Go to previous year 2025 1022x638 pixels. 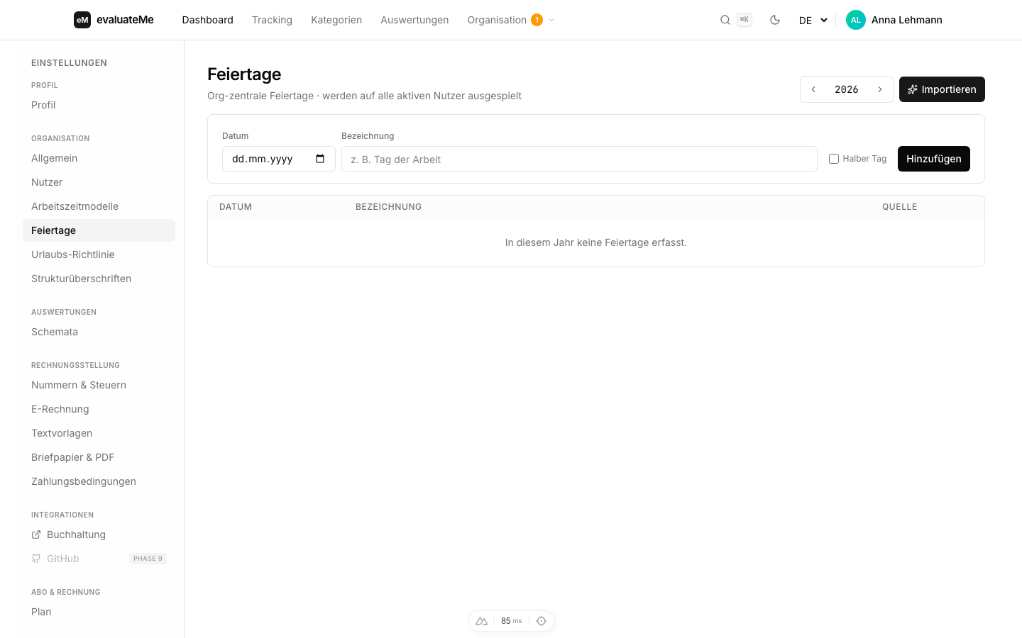click(813, 89)
